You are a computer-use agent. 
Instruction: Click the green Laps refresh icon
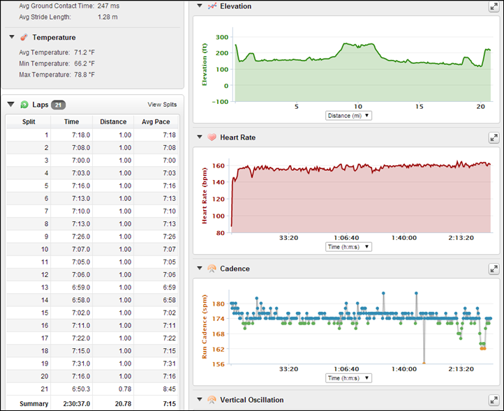[x=24, y=105]
